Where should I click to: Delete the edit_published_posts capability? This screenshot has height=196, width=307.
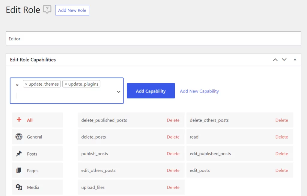coord(282,154)
